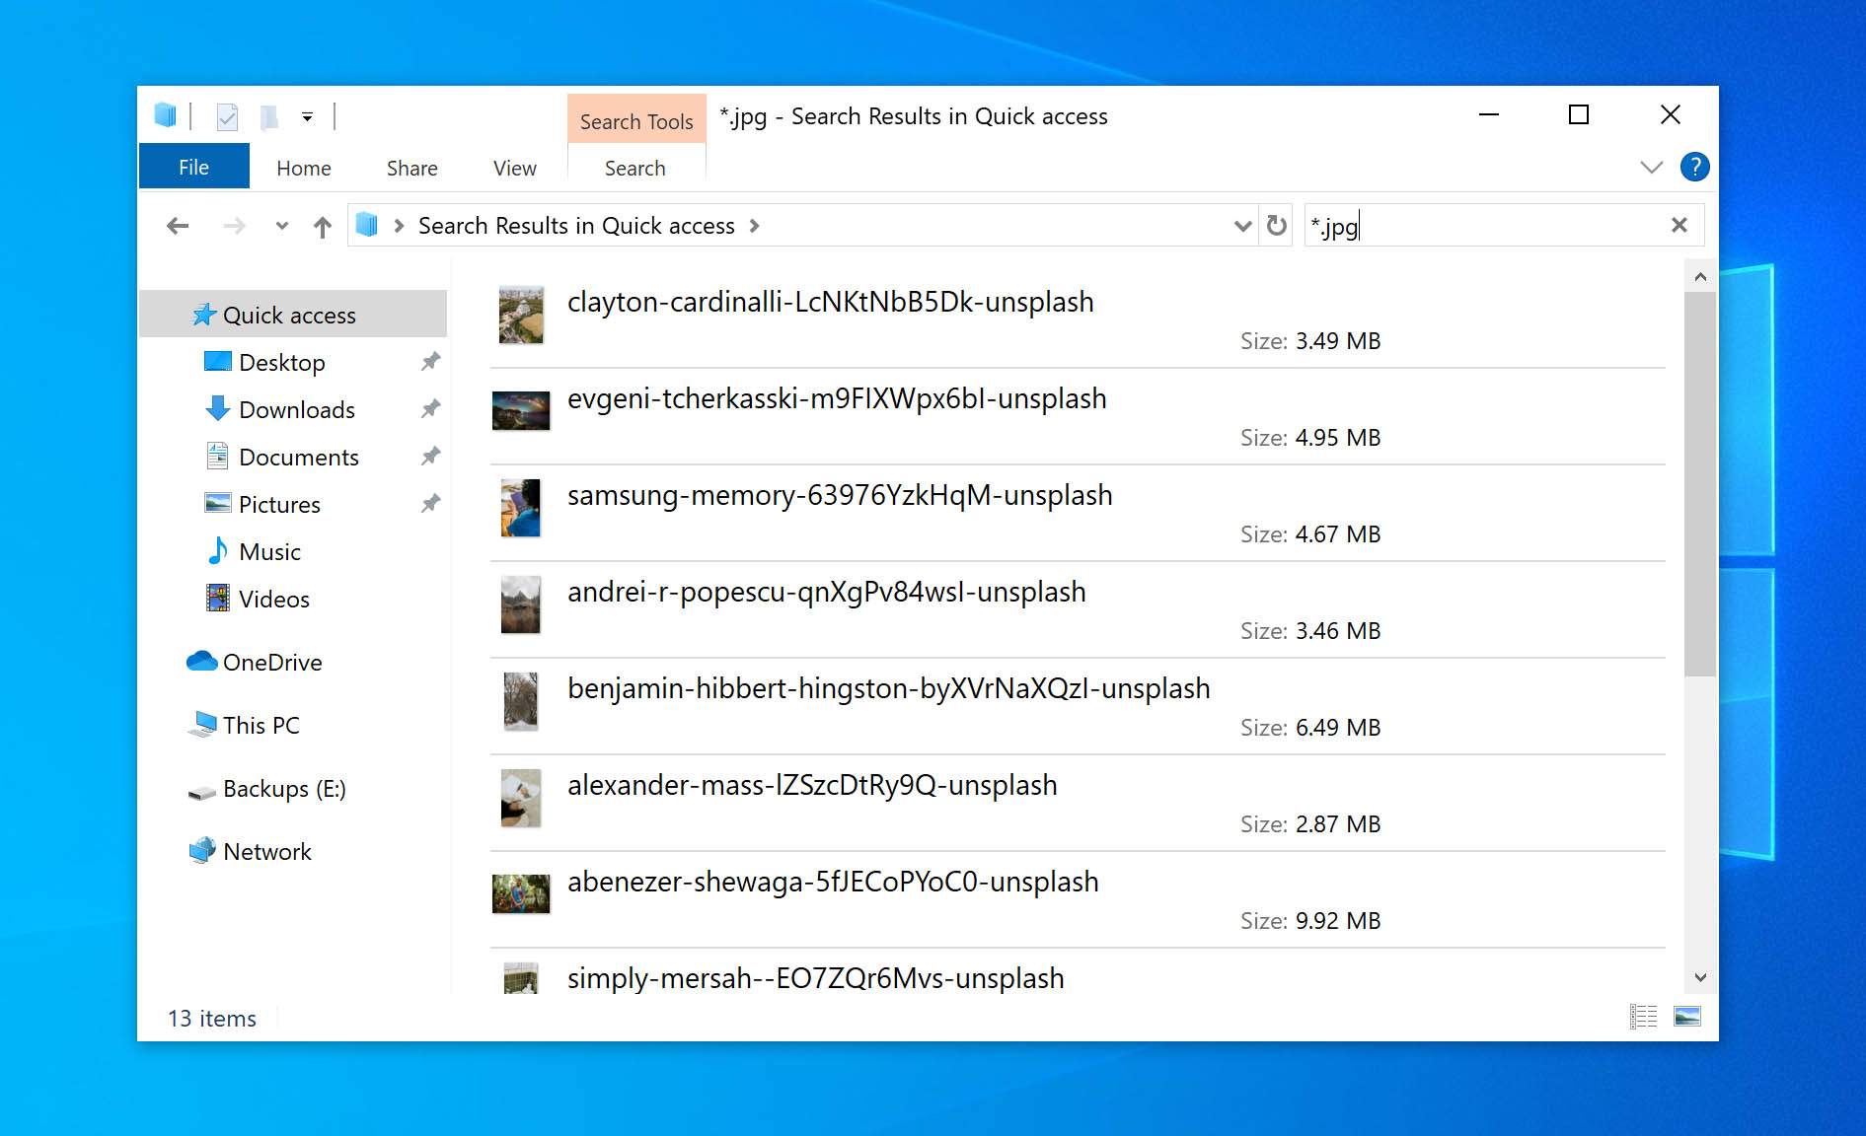1866x1136 pixels.
Task: Select the Search Tools contextual tab
Action: [x=636, y=120]
